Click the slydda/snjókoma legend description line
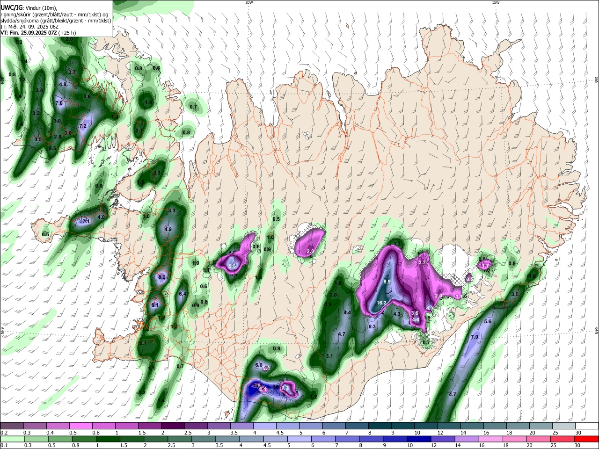The width and height of the screenshot is (599, 449). (x=56, y=21)
